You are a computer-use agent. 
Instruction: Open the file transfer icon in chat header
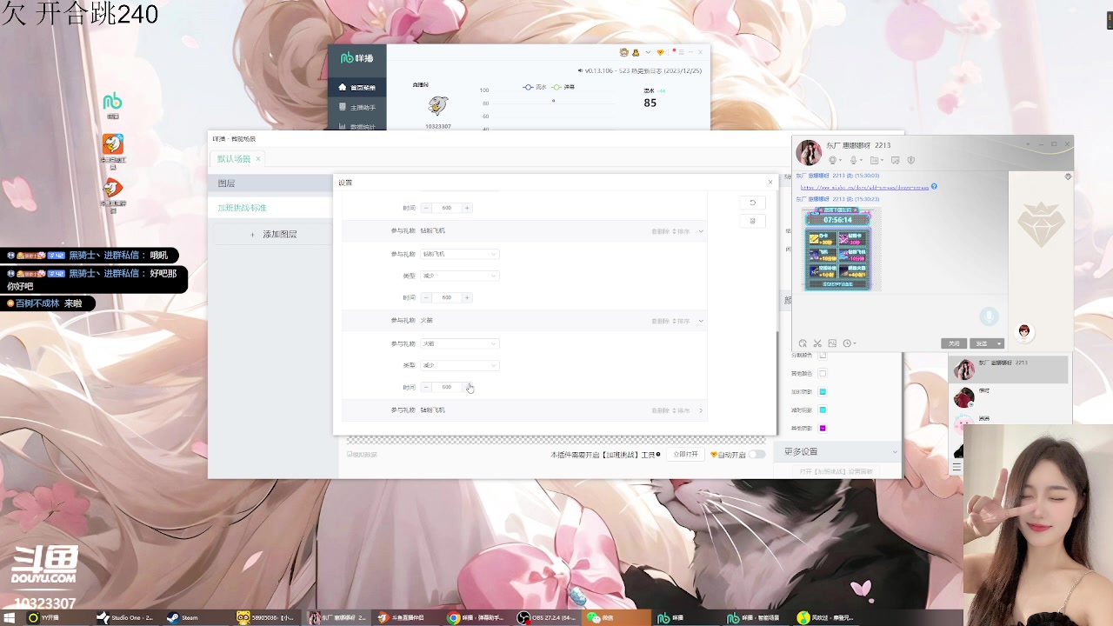point(874,160)
